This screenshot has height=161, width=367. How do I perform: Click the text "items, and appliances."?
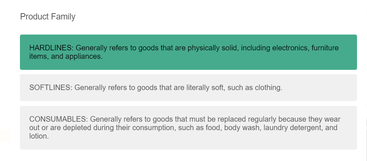pos(66,56)
